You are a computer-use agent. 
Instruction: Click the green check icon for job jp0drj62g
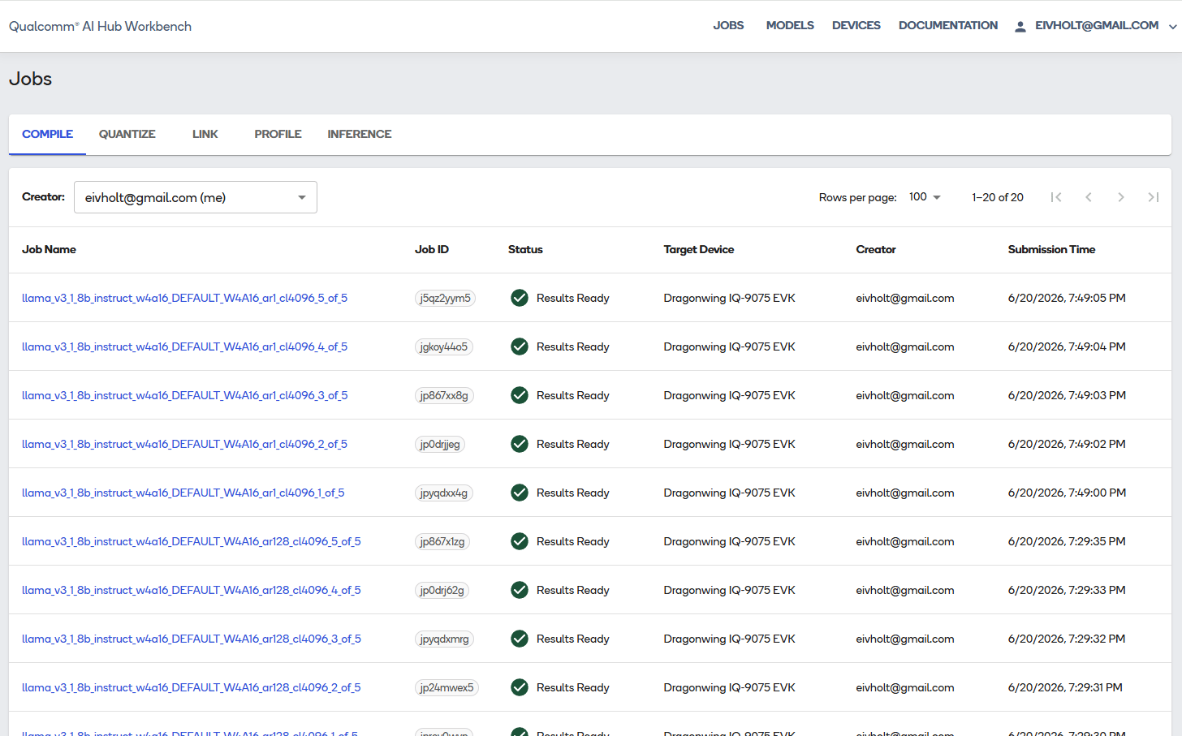point(520,590)
